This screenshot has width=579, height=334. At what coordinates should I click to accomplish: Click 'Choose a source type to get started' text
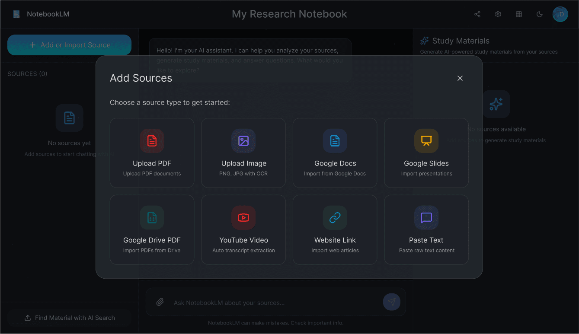pos(170,103)
